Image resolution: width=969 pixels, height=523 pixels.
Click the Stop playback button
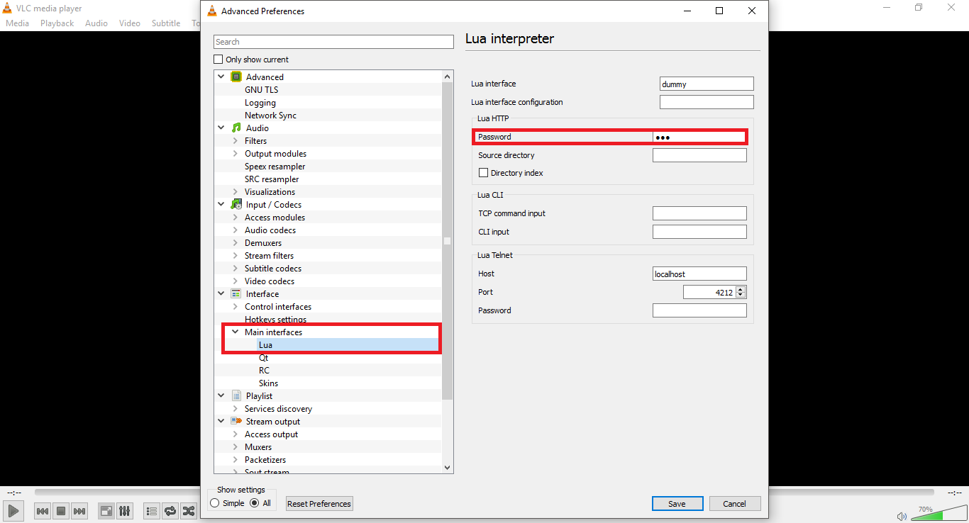point(61,510)
